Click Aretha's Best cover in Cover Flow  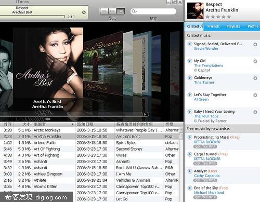(48, 62)
